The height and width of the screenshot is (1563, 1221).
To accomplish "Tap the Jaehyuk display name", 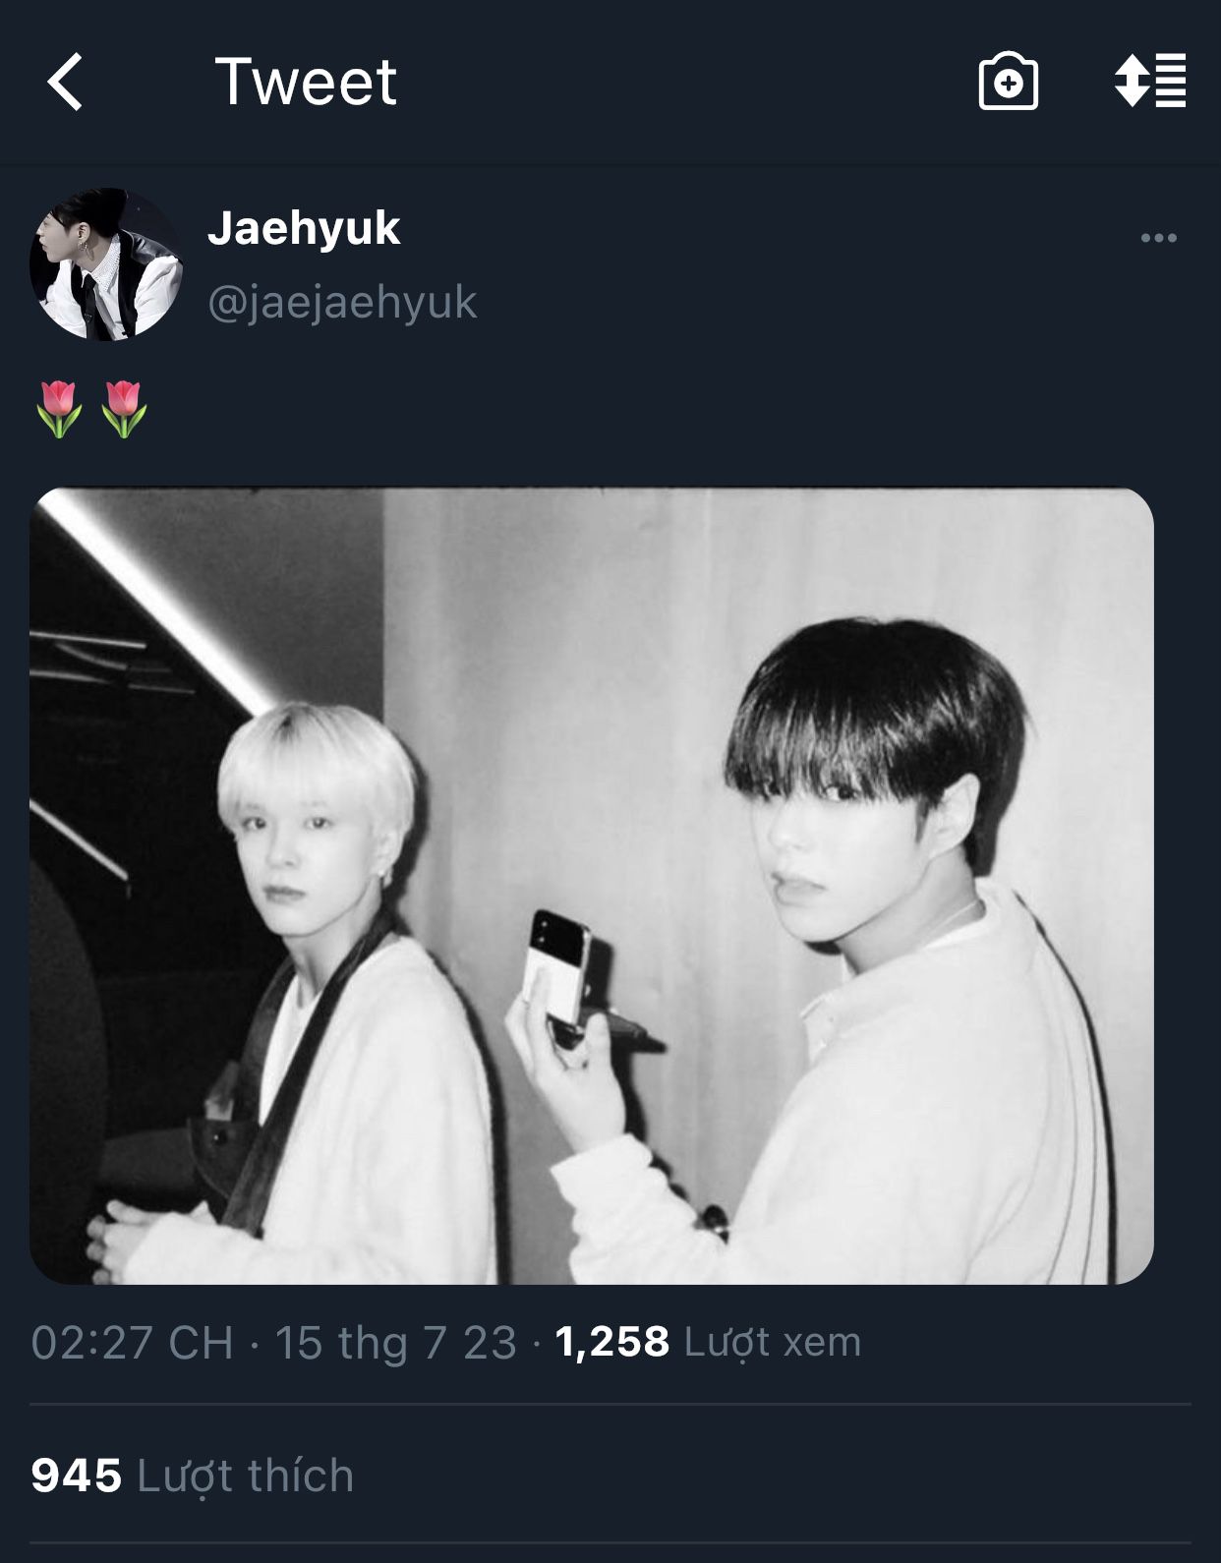I will point(304,228).
